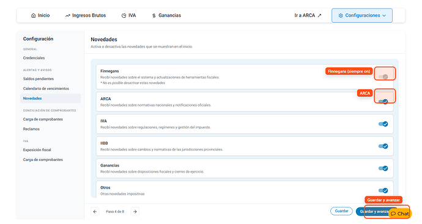Viewport: 422px width, 224px height.
Task: Click the external arrow beside Ir a ARCA
Action: tap(319, 16)
